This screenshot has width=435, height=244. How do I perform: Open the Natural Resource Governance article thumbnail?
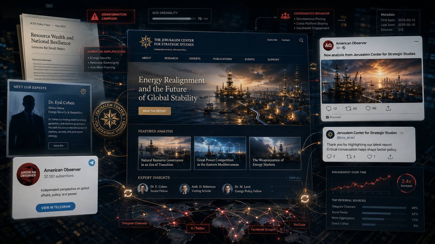(164, 153)
